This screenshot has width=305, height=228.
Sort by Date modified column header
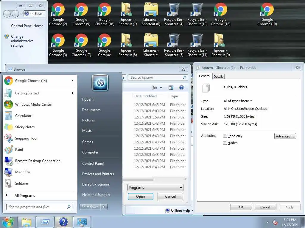[x=145, y=96]
